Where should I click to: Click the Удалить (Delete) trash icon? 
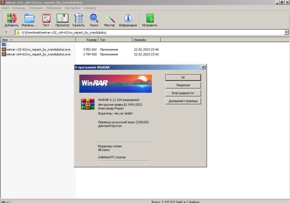(79, 18)
